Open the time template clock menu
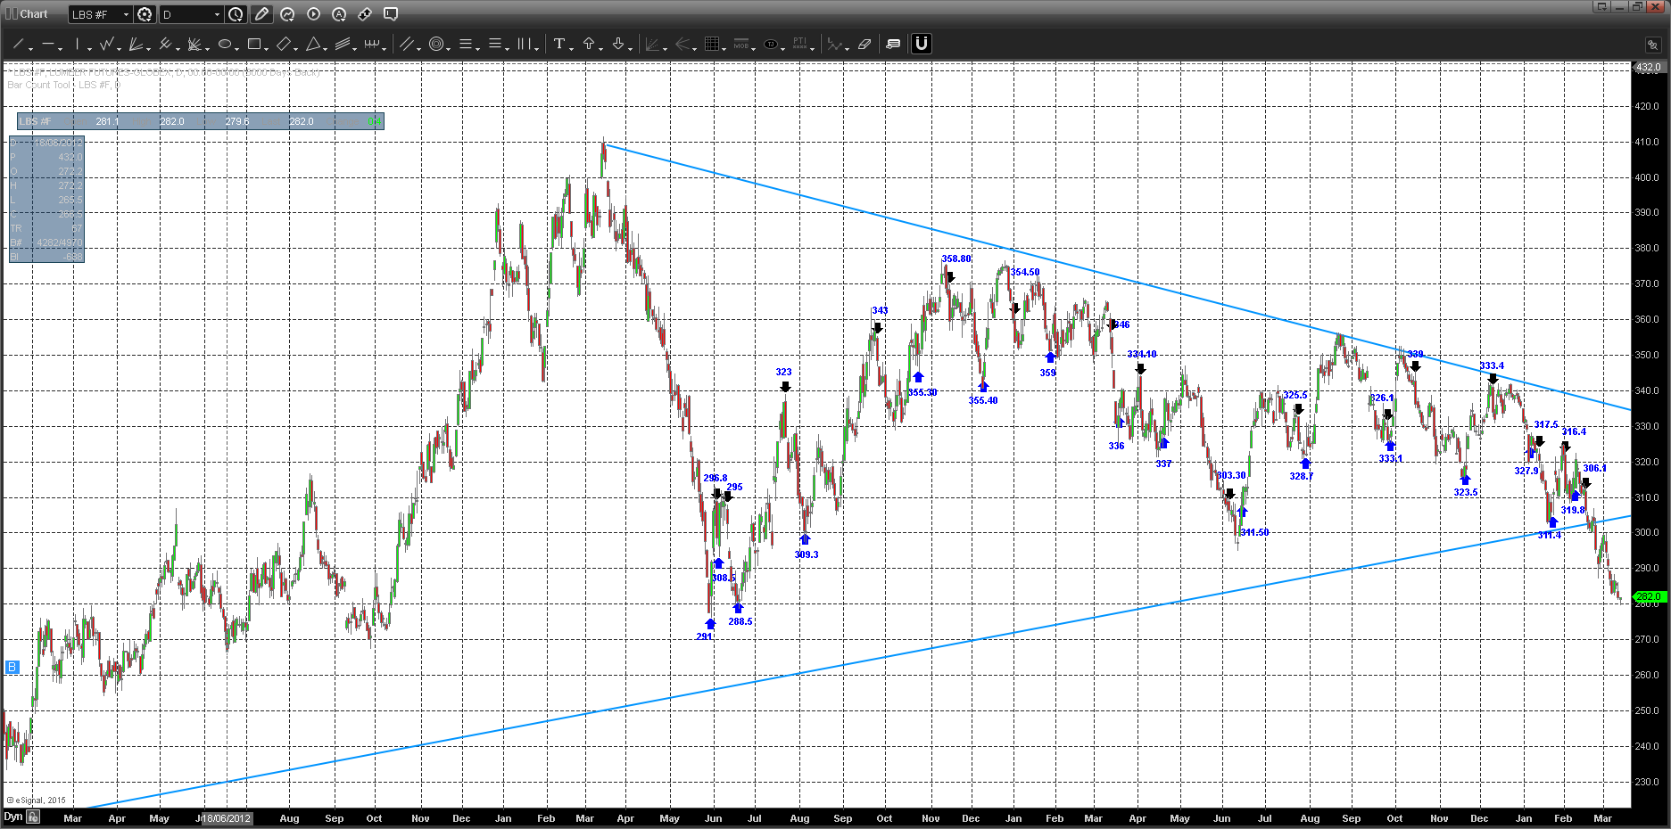 coord(236,14)
